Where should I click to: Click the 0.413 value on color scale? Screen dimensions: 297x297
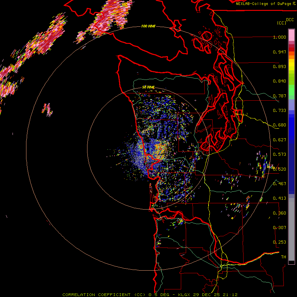[x=280, y=198]
